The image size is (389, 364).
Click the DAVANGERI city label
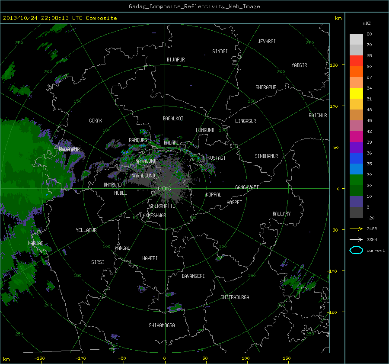193,276
